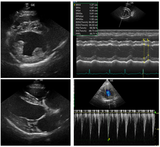Screen dimensions: 160x147
Task: Click the short-axis papillary muscle image panel
Action: 36,39
